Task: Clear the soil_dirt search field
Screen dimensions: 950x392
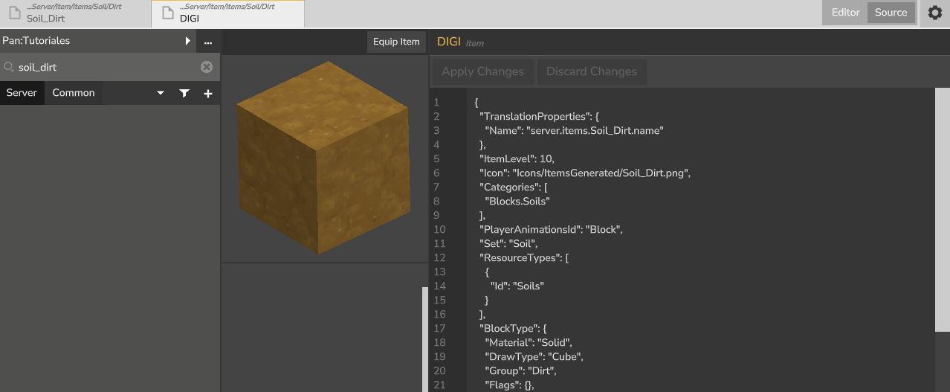Action: (x=207, y=67)
